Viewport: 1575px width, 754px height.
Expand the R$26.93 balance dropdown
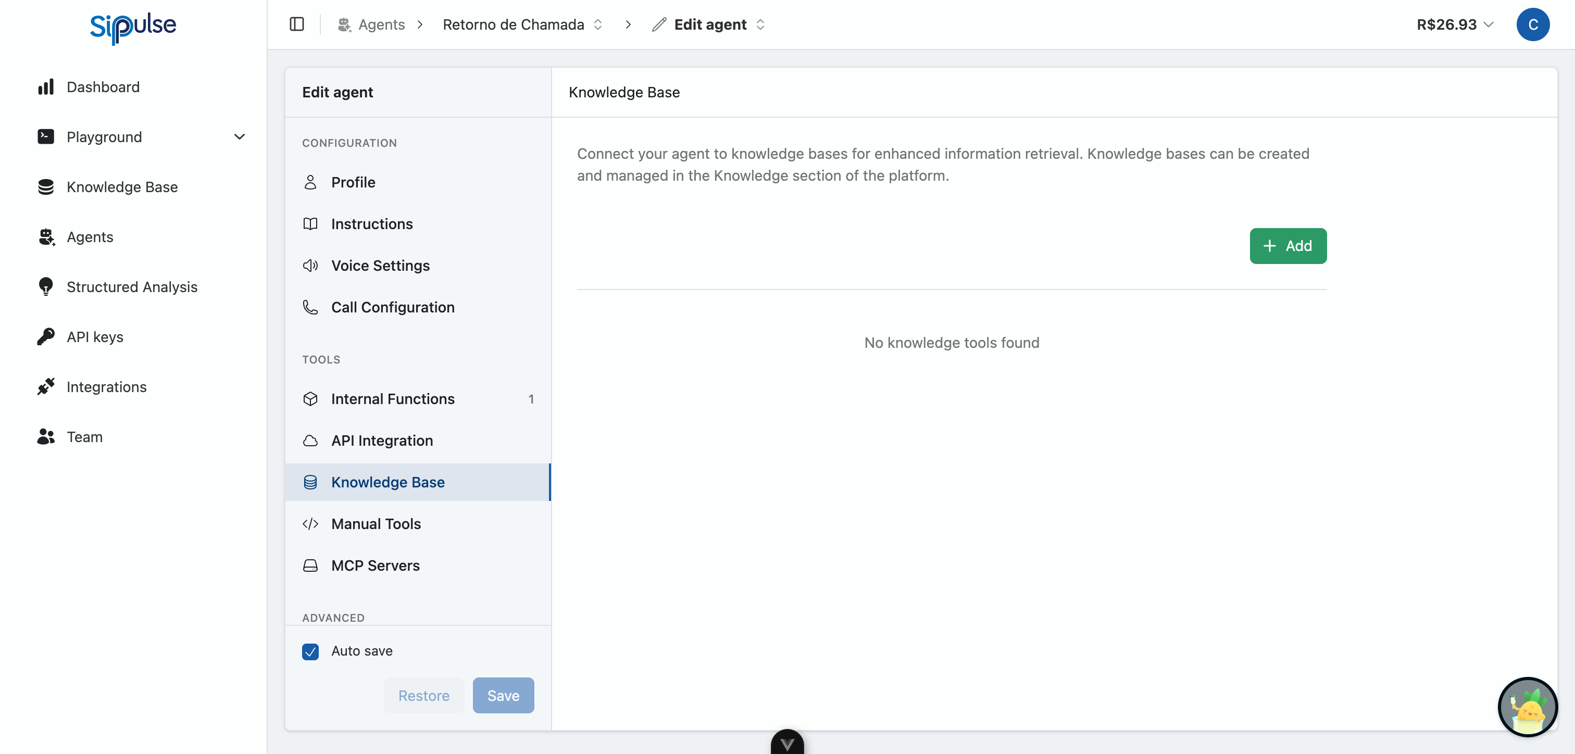(x=1488, y=24)
